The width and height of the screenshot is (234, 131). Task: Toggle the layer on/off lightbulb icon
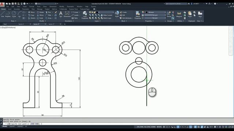[90, 12]
